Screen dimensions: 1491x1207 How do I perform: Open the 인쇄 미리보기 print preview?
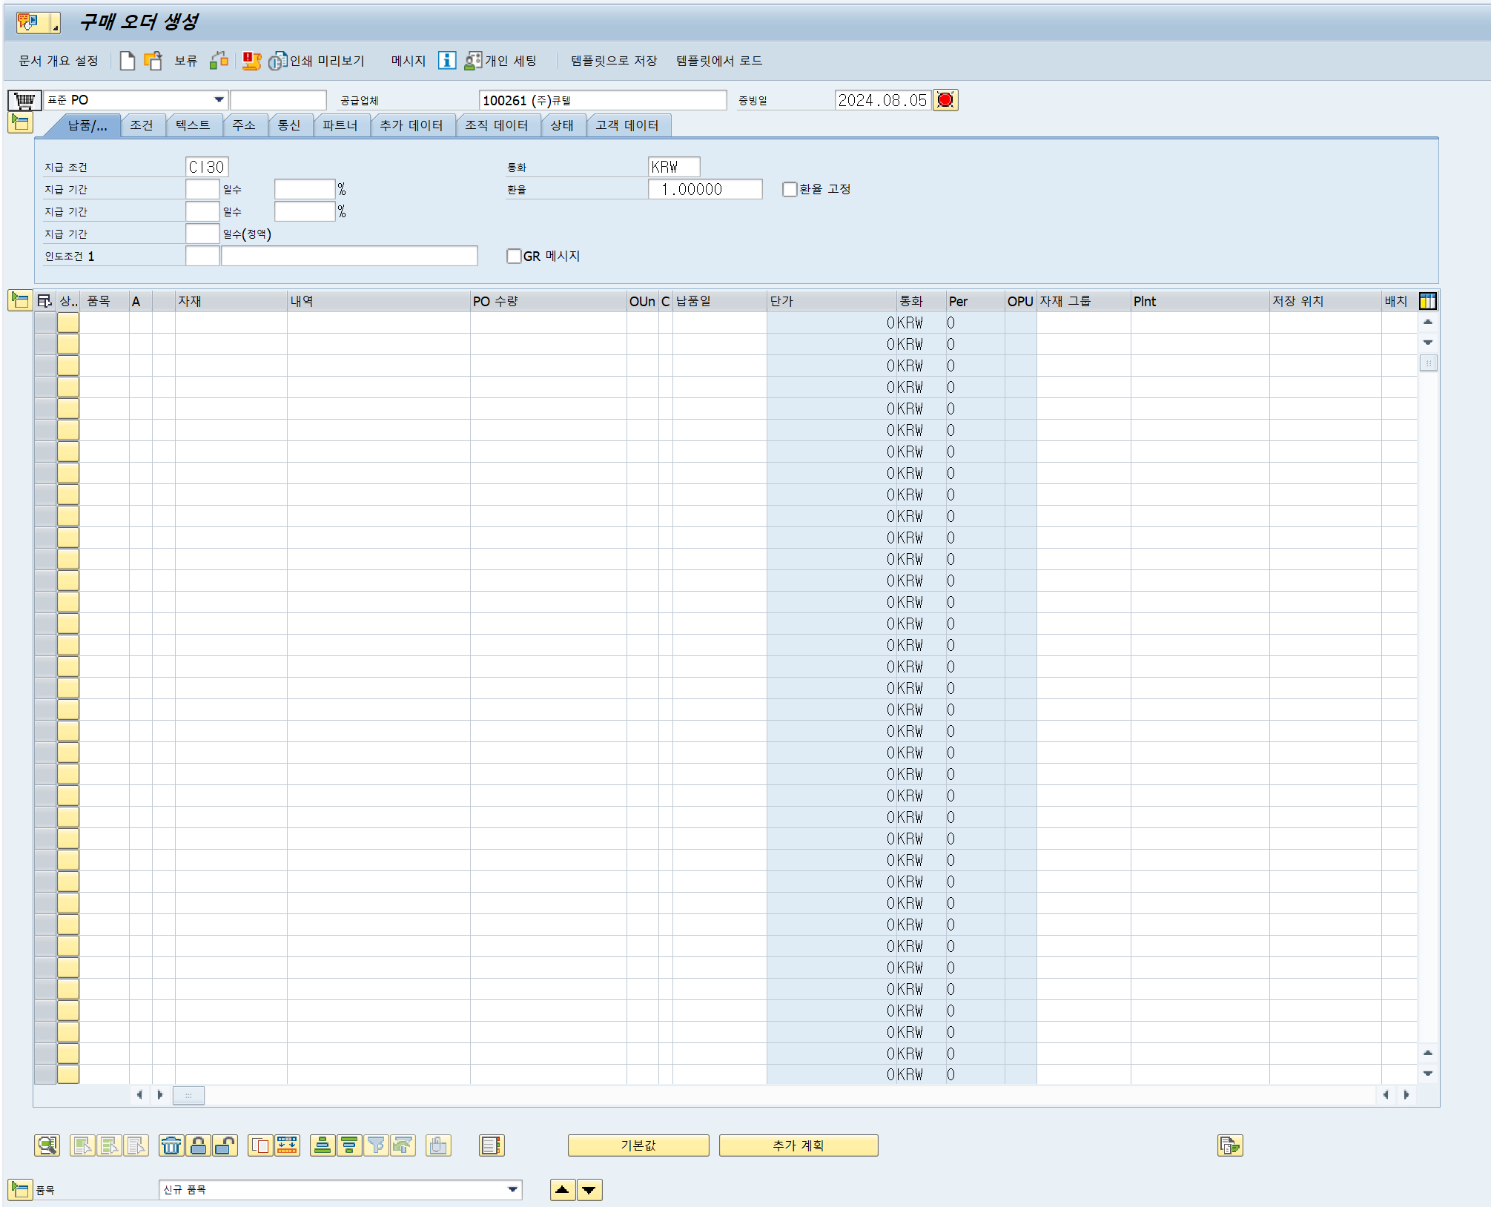[x=317, y=61]
